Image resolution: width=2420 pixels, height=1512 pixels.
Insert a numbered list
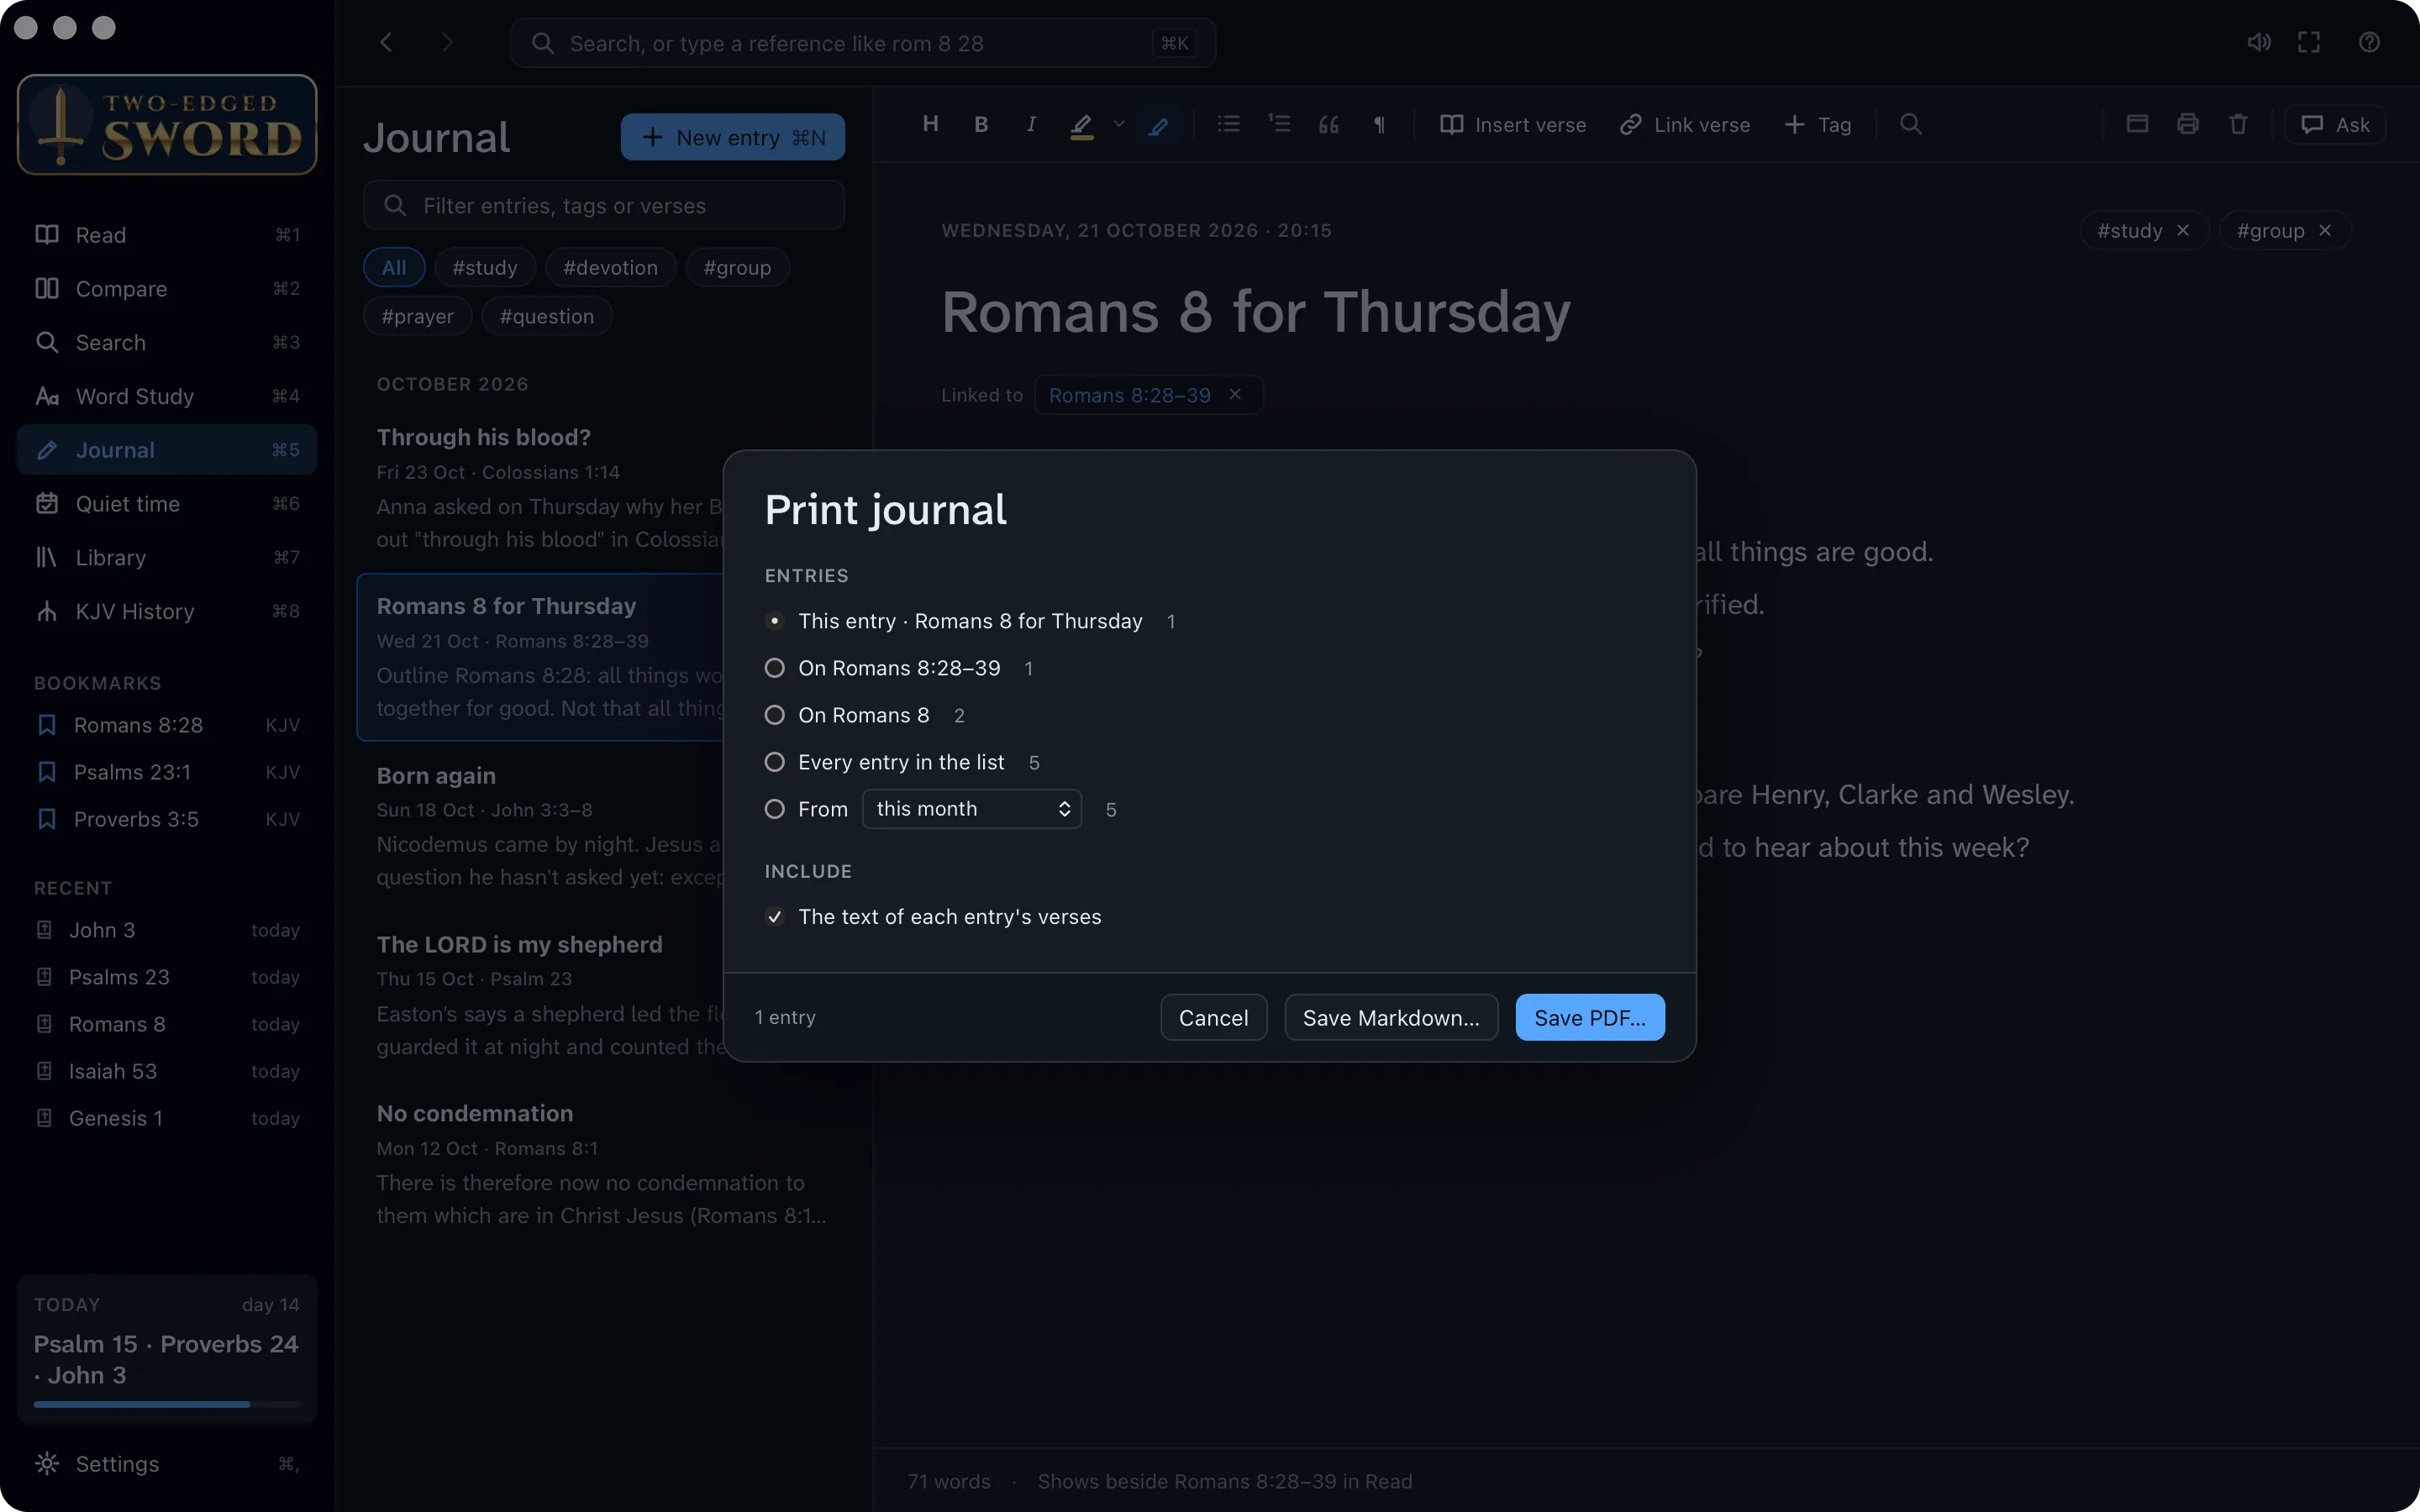point(1279,124)
